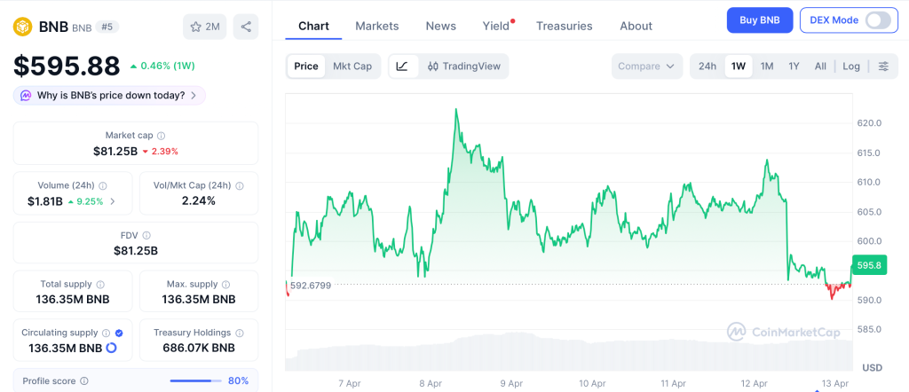Screen dimensions: 909x392
Task: Click the share icon next to BNB
Action: pos(246,27)
